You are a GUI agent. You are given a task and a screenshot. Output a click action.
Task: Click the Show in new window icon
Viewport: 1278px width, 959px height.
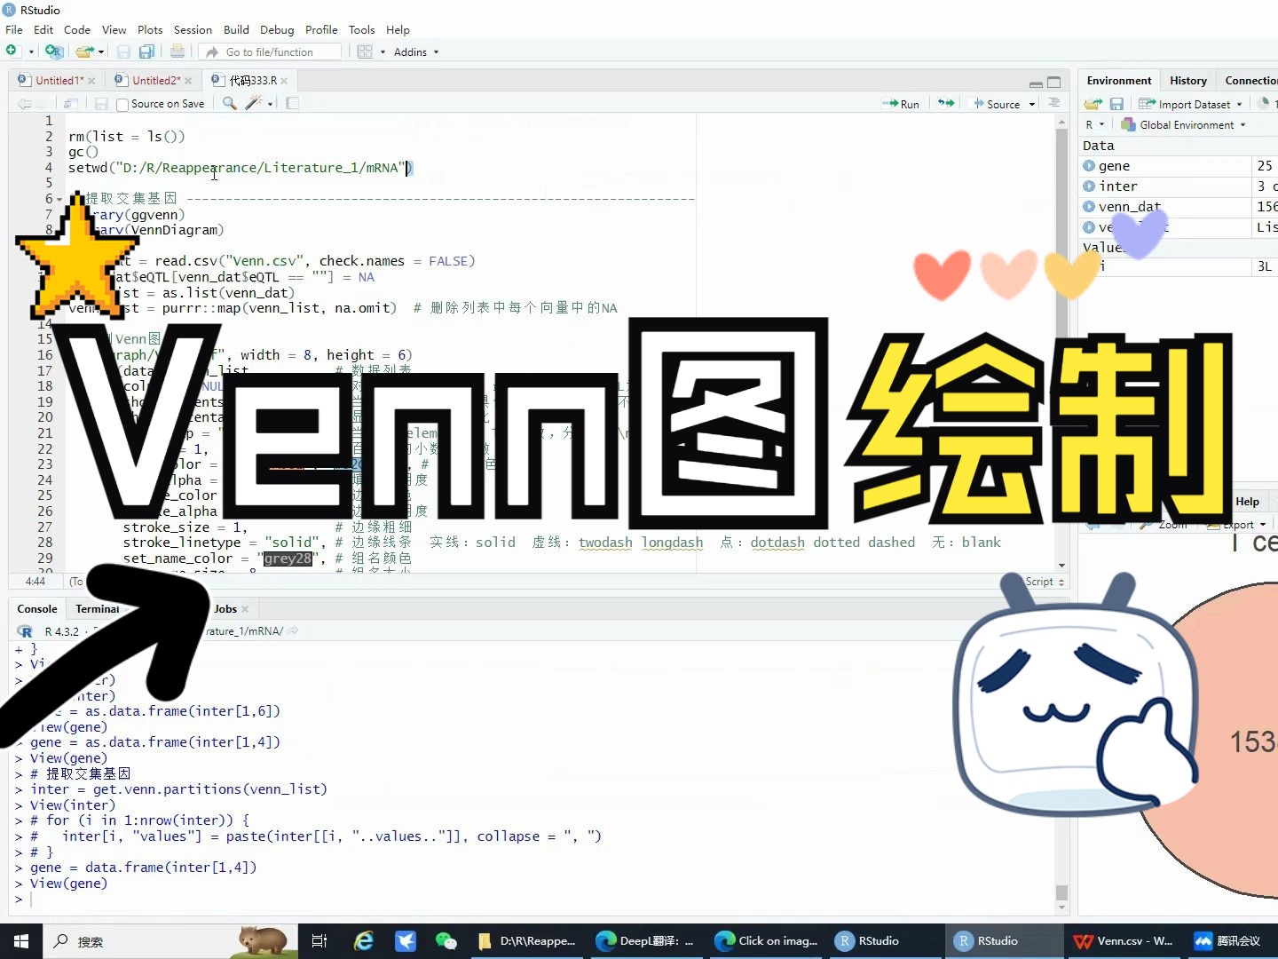pyautogui.click(x=71, y=104)
